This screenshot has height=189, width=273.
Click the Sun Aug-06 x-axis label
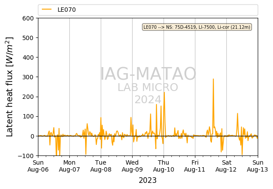[x=38, y=166]
